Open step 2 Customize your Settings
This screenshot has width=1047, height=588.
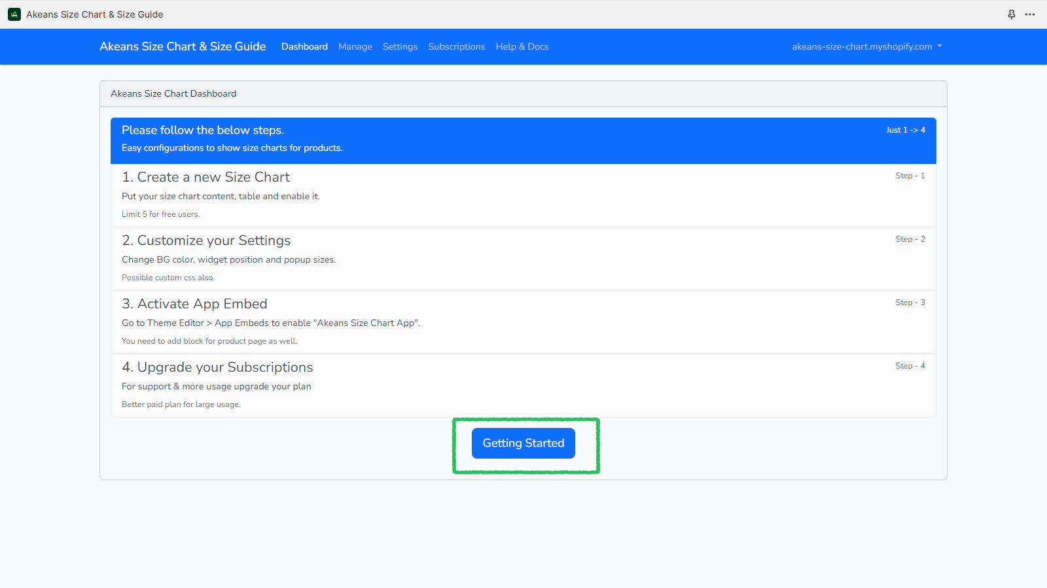tap(206, 240)
